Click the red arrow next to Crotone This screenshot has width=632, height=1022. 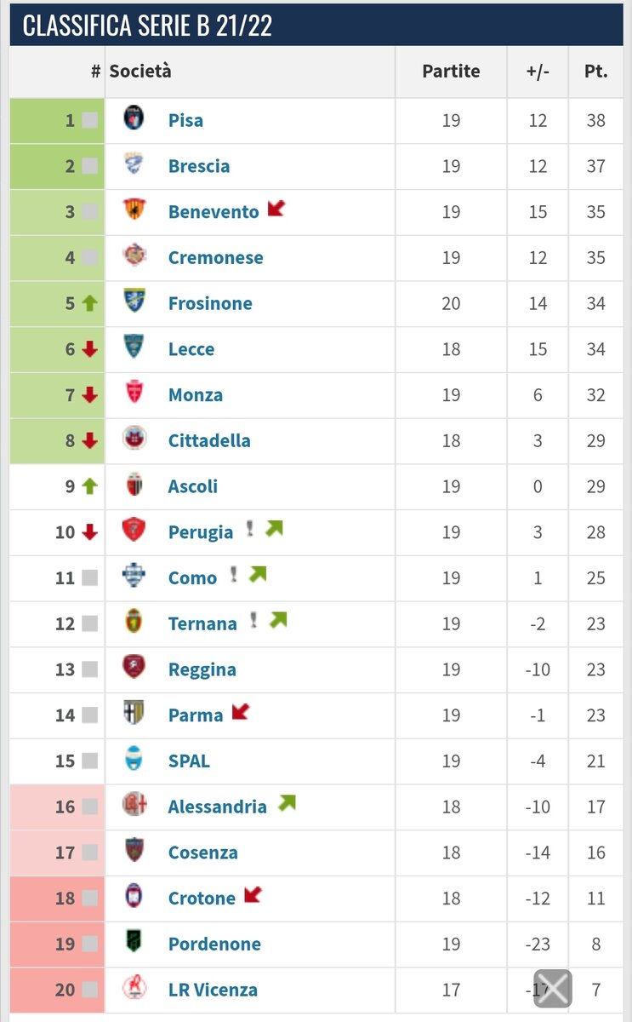point(253,895)
